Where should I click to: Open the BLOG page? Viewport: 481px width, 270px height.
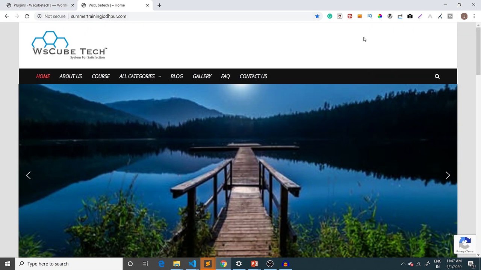pyautogui.click(x=177, y=76)
